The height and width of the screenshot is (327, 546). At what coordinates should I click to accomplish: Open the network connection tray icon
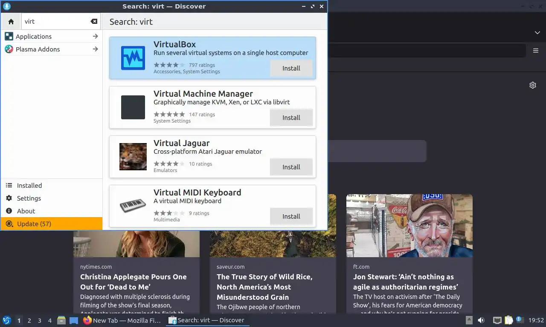pyautogui.click(x=497, y=320)
